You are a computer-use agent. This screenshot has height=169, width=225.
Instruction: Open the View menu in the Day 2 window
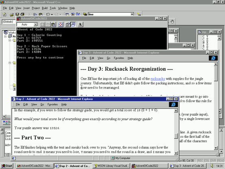(34, 104)
